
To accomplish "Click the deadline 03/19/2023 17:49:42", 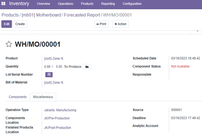I will coord(186,118).
